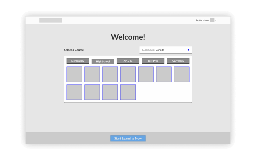Open the AP & IB tab

(x=128, y=61)
